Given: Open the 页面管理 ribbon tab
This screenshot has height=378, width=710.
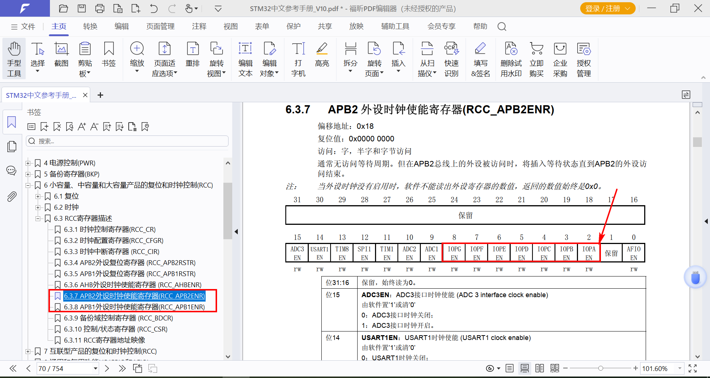Looking at the screenshot, I should [x=160, y=27].
